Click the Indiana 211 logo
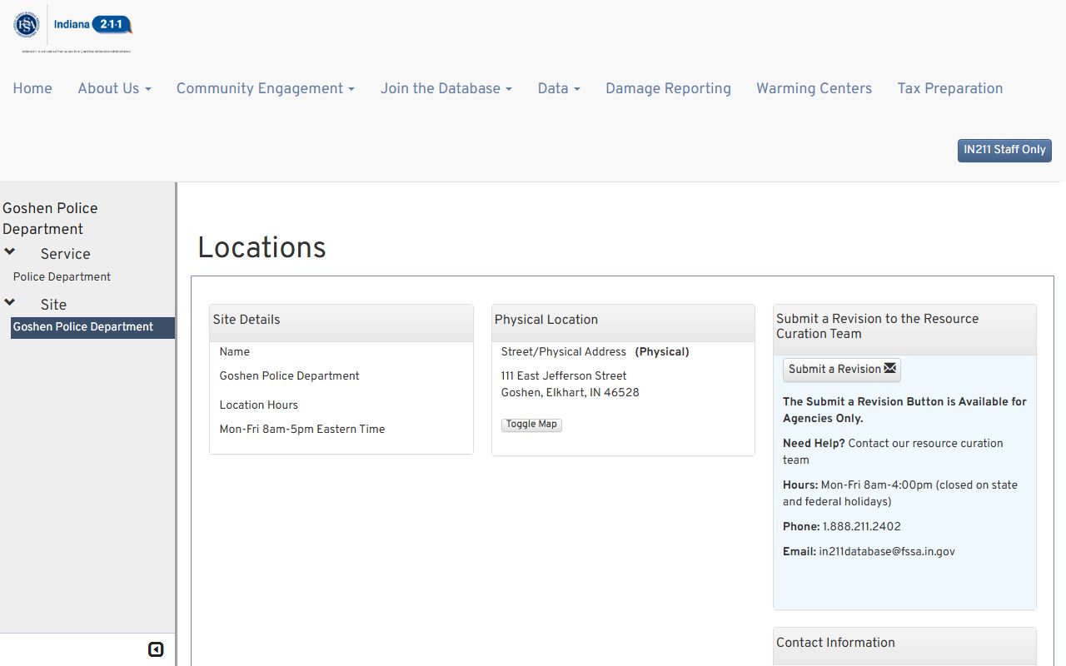This screenshot has width=1066, height=666. pyautogui.click(x=92, y=25)
